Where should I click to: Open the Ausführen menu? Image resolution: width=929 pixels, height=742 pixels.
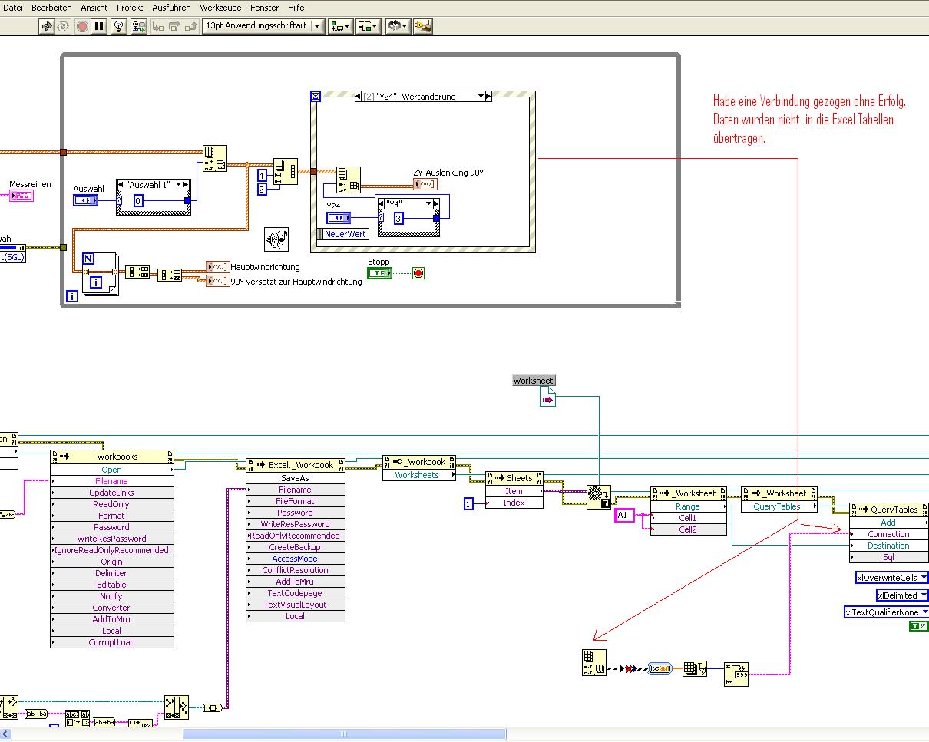171,8
